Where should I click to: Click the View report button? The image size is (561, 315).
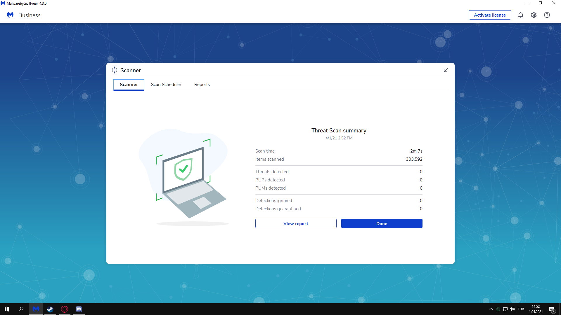point(296,223)
